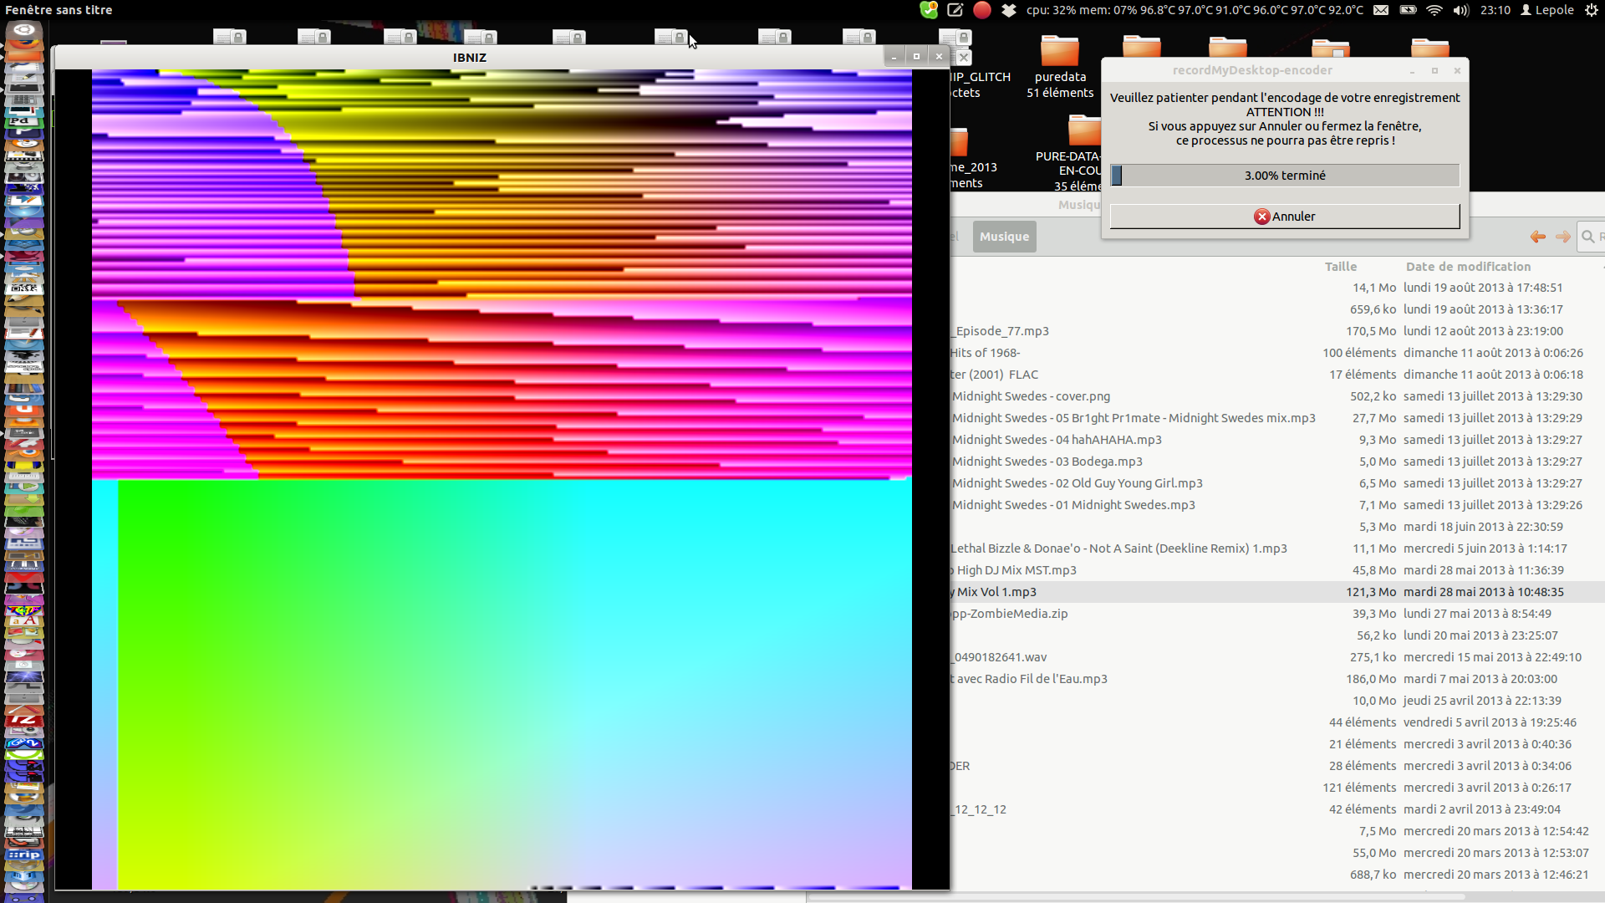Sort by Date de modification column
This screenshot has width=1605, height=903.
pos(1468,267)
